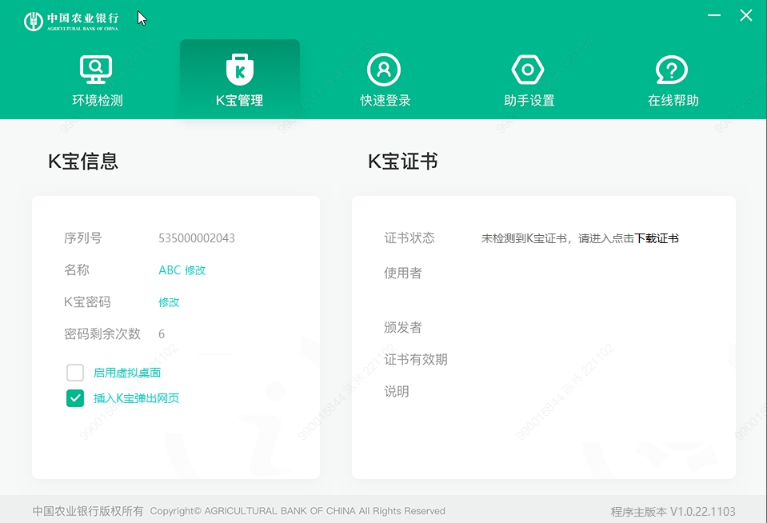Image resolution: width=767 pixels, height=523 pixels.
Task: Uncheck the 插入K宝弹出网页 checkbox
Action: 75,398
